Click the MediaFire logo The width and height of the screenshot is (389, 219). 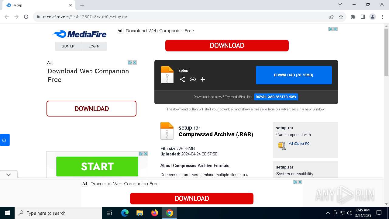coord(80,34)
